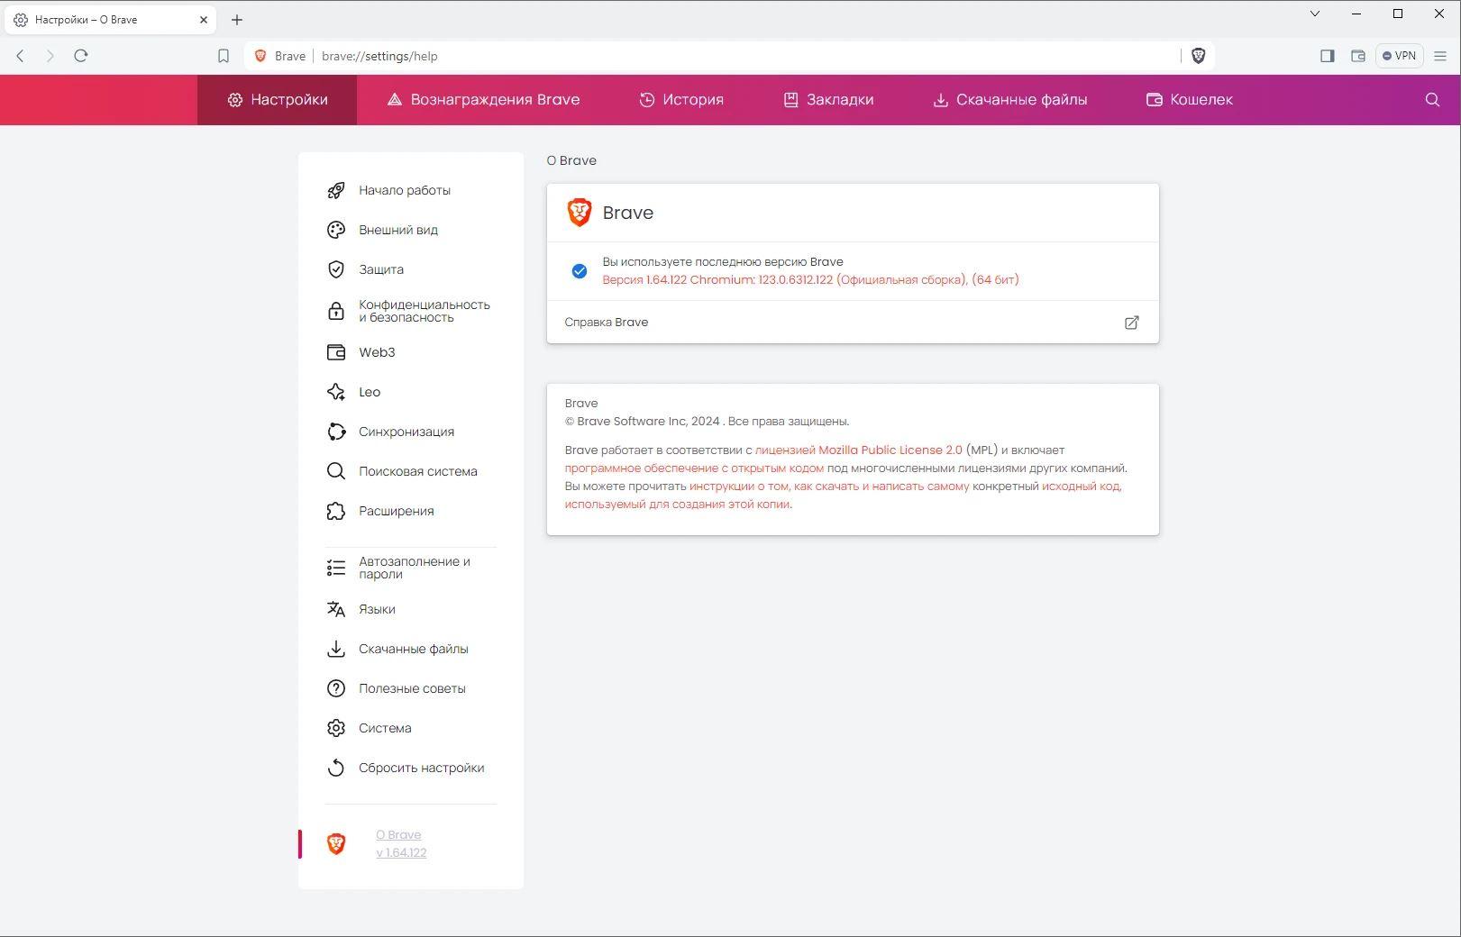The image size is (1461, 937).
Task: Click magnifier icon for Поисковая система
Action: 336,472
